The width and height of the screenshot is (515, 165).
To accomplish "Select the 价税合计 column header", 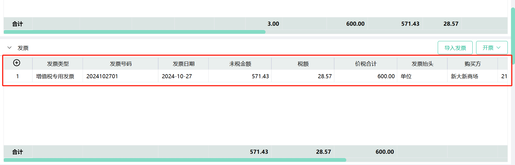I will click(x=366, y=64).
